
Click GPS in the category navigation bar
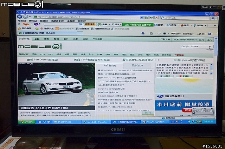click(x=51, y=54)
